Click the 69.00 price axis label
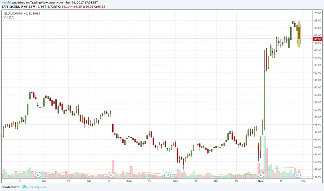 [318, 20]
